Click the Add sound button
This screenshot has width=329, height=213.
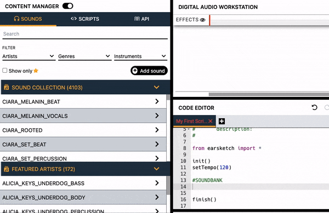(149, 71)
